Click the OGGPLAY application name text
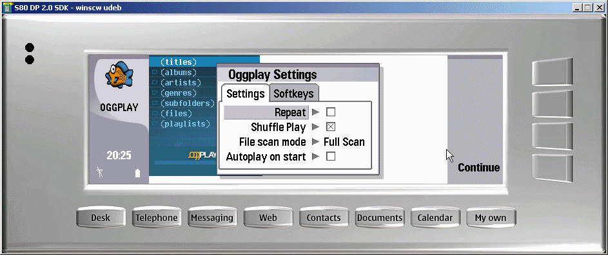608x255 pixels. [119, 107]
